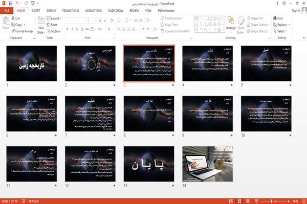Open the FILEminimizer tab

(166, 11)
